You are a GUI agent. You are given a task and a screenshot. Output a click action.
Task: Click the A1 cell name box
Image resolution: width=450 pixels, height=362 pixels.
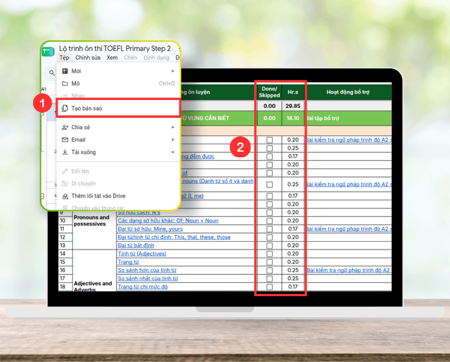[x=43, y=89]
